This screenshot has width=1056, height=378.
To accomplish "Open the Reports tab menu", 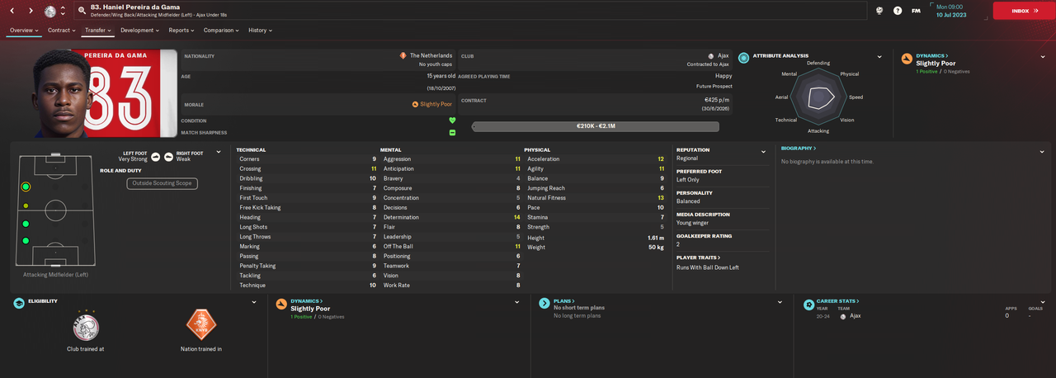I will click(x=181, y=31).
